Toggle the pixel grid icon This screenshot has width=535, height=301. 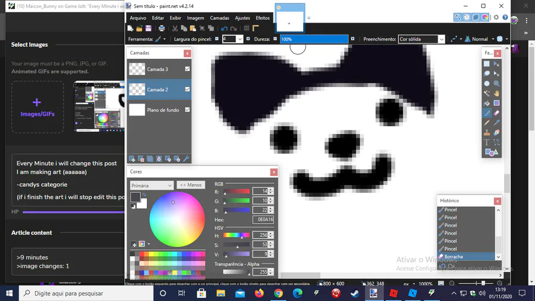[x=246, y=29]
